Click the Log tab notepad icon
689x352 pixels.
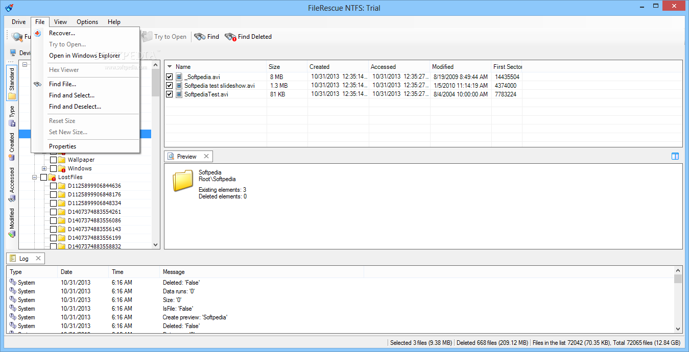coord(13,259)
